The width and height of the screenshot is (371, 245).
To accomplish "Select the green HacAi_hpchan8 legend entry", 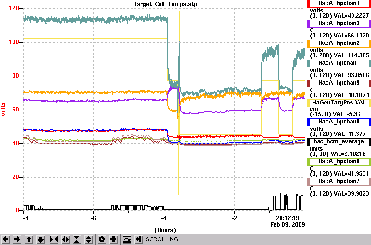I will click(x=339, y=161).
